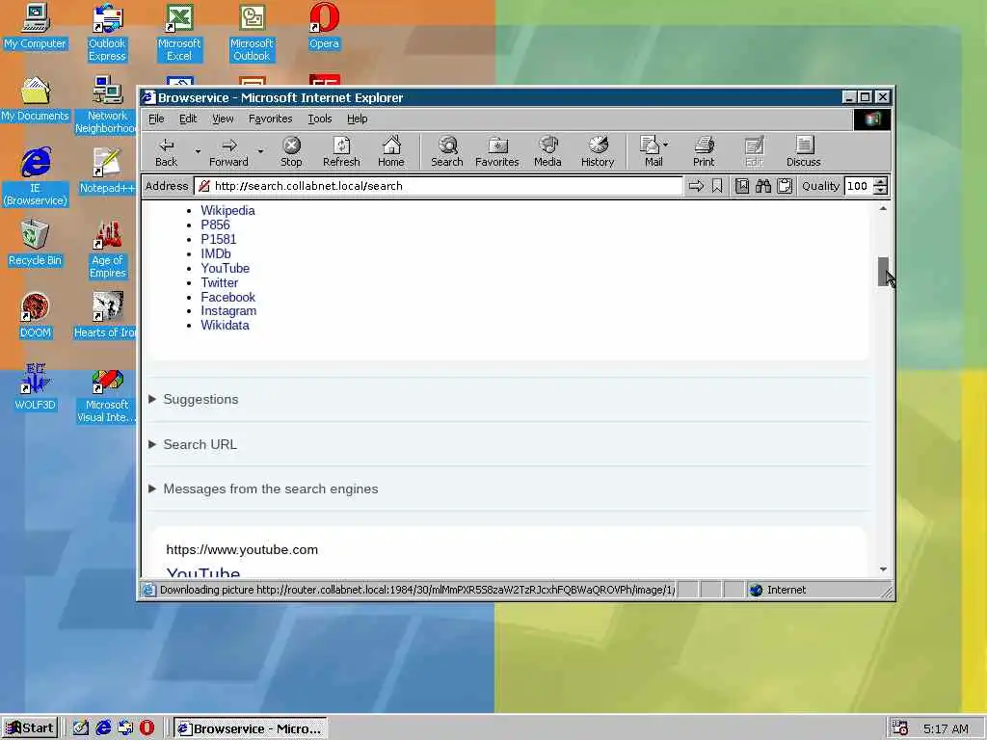
Task: Click into the Address URL field
Action: tap(439, 186)
